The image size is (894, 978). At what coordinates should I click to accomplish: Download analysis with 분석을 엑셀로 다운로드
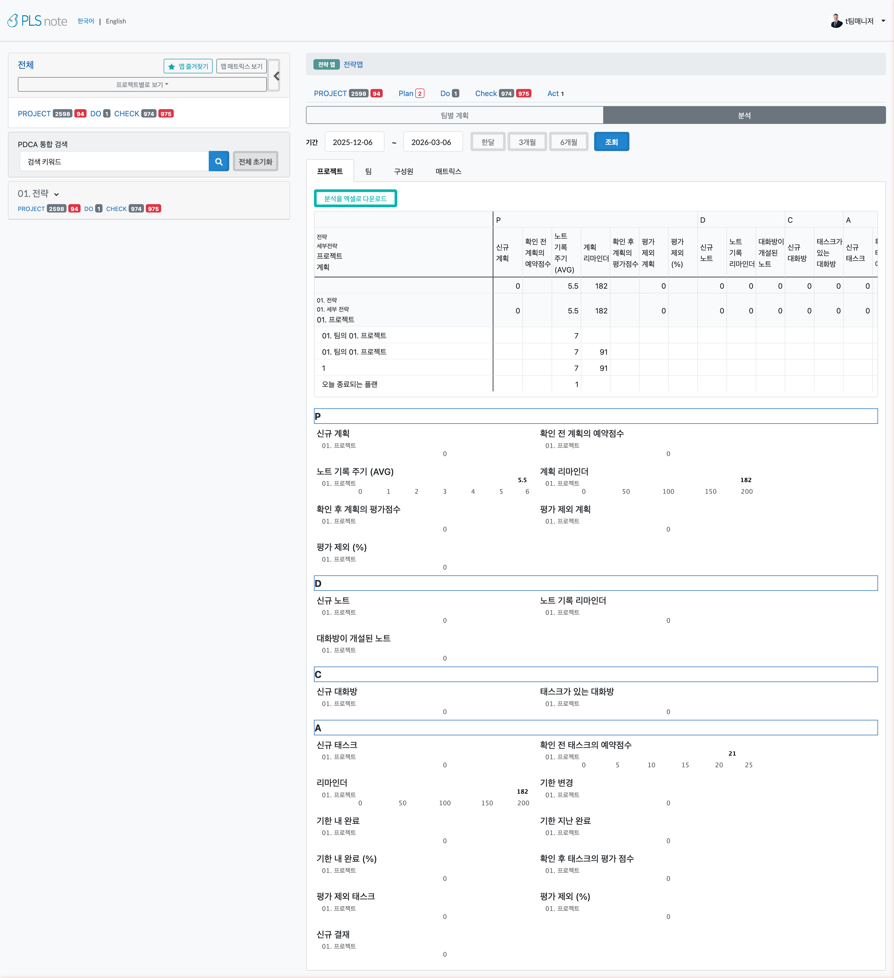click(355, 198)
